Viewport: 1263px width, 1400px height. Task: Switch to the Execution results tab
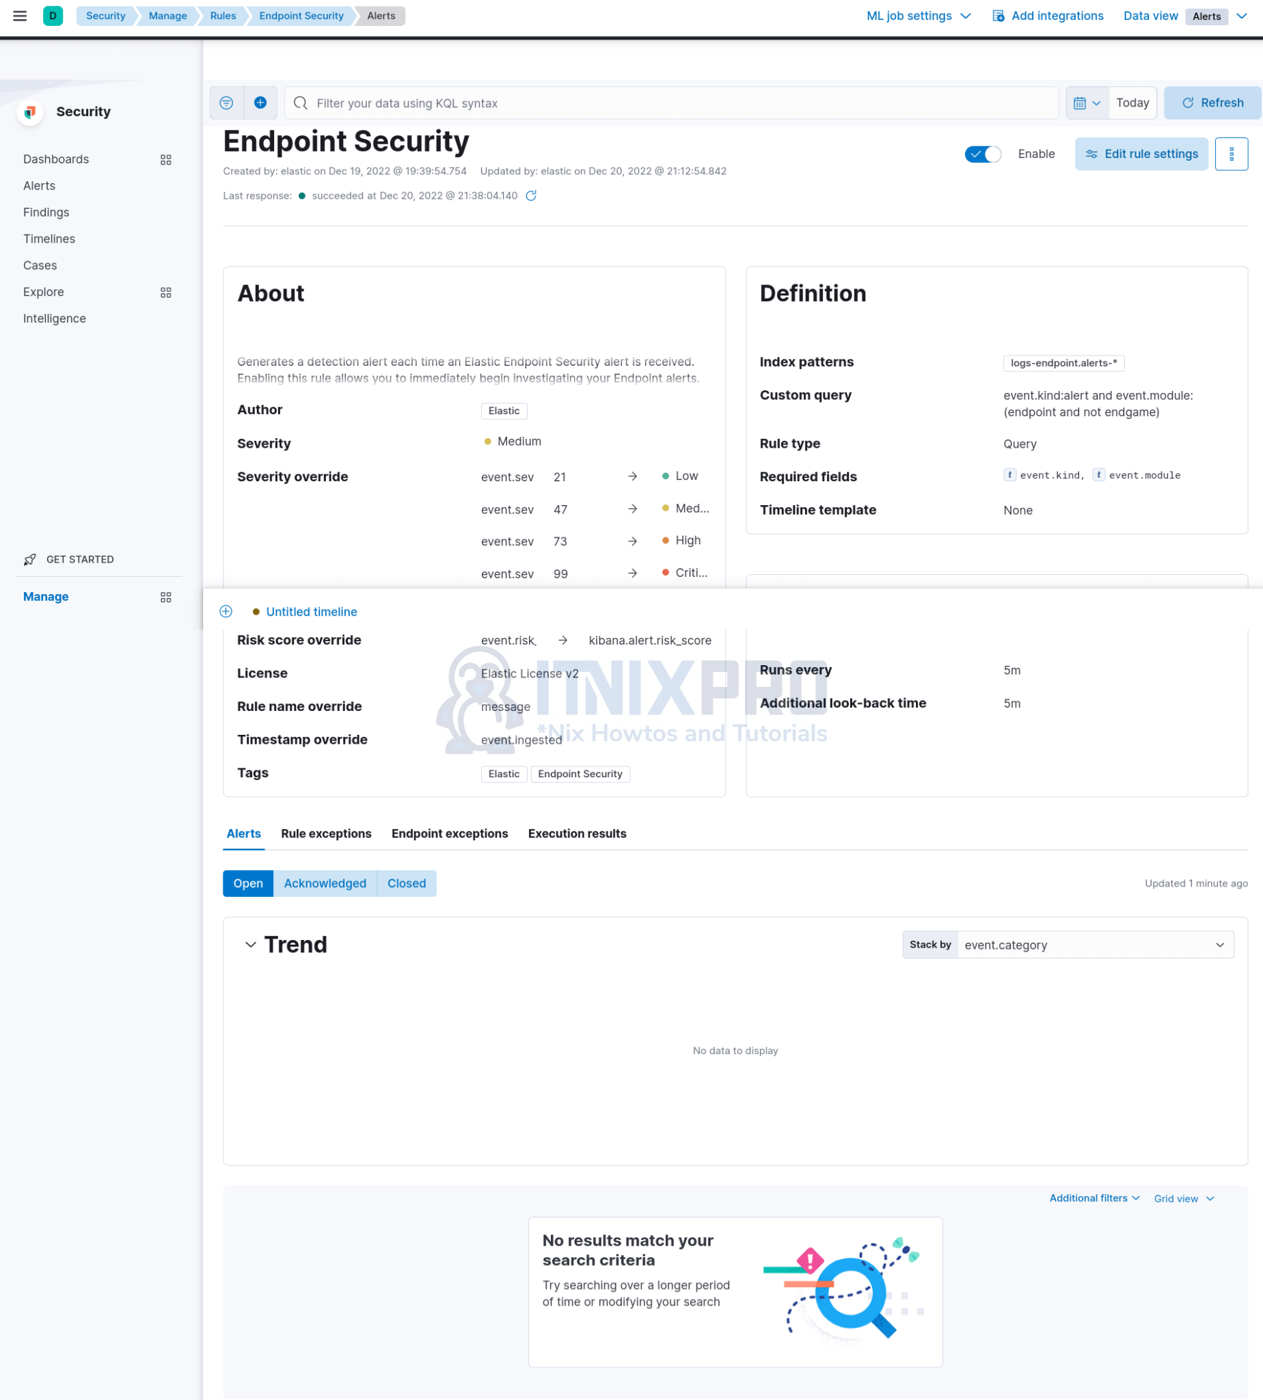pyautogui.click(x=577, y=833)
